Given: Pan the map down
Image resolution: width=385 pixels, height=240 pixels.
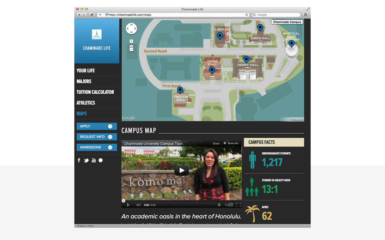Looking at the screenshot, I should (131, 32).
